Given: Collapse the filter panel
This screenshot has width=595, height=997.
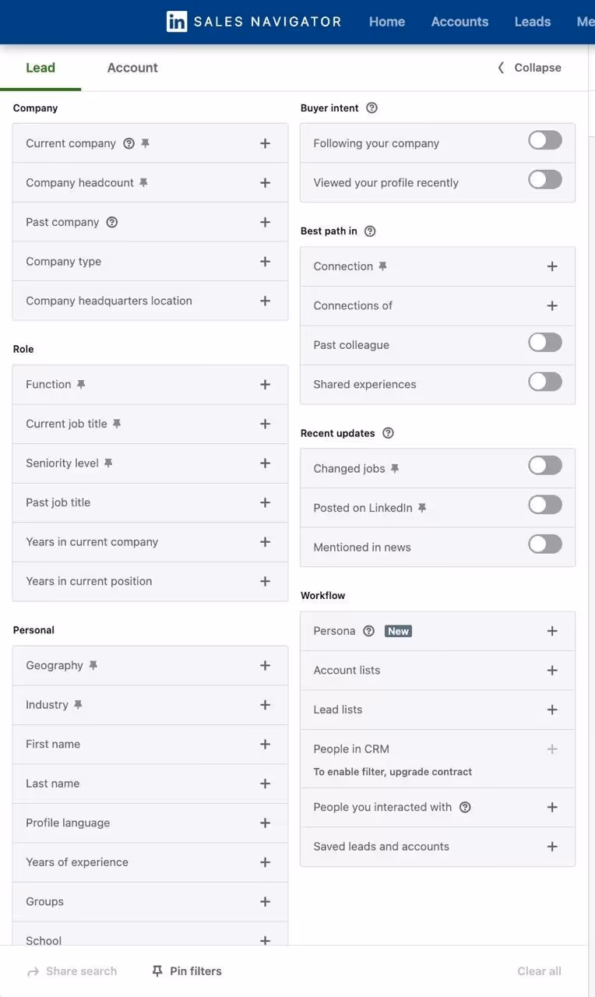Looking at the screenshot, I should click(529, 67).
